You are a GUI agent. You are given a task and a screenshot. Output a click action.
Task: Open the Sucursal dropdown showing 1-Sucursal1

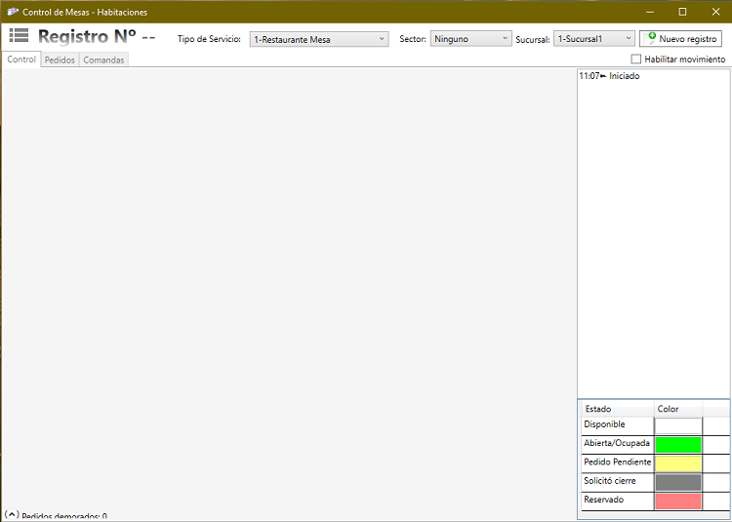(x=593, y=39)
